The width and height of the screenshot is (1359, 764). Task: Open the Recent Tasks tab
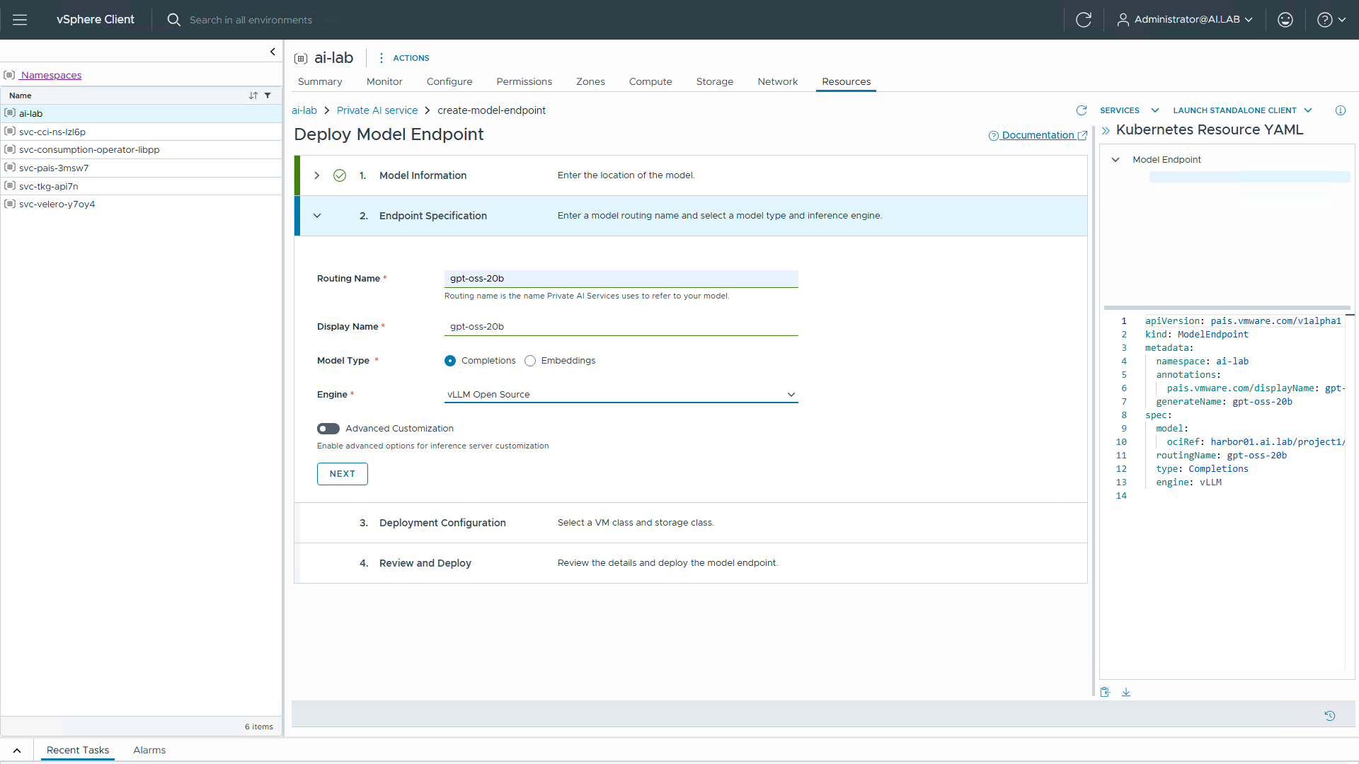click(x=78, y=751)
